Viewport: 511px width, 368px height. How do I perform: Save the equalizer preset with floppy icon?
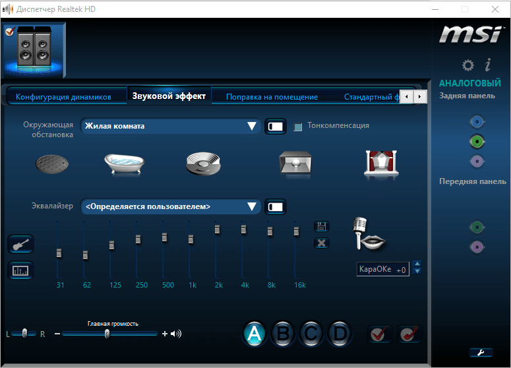click(x=322, y=226)
